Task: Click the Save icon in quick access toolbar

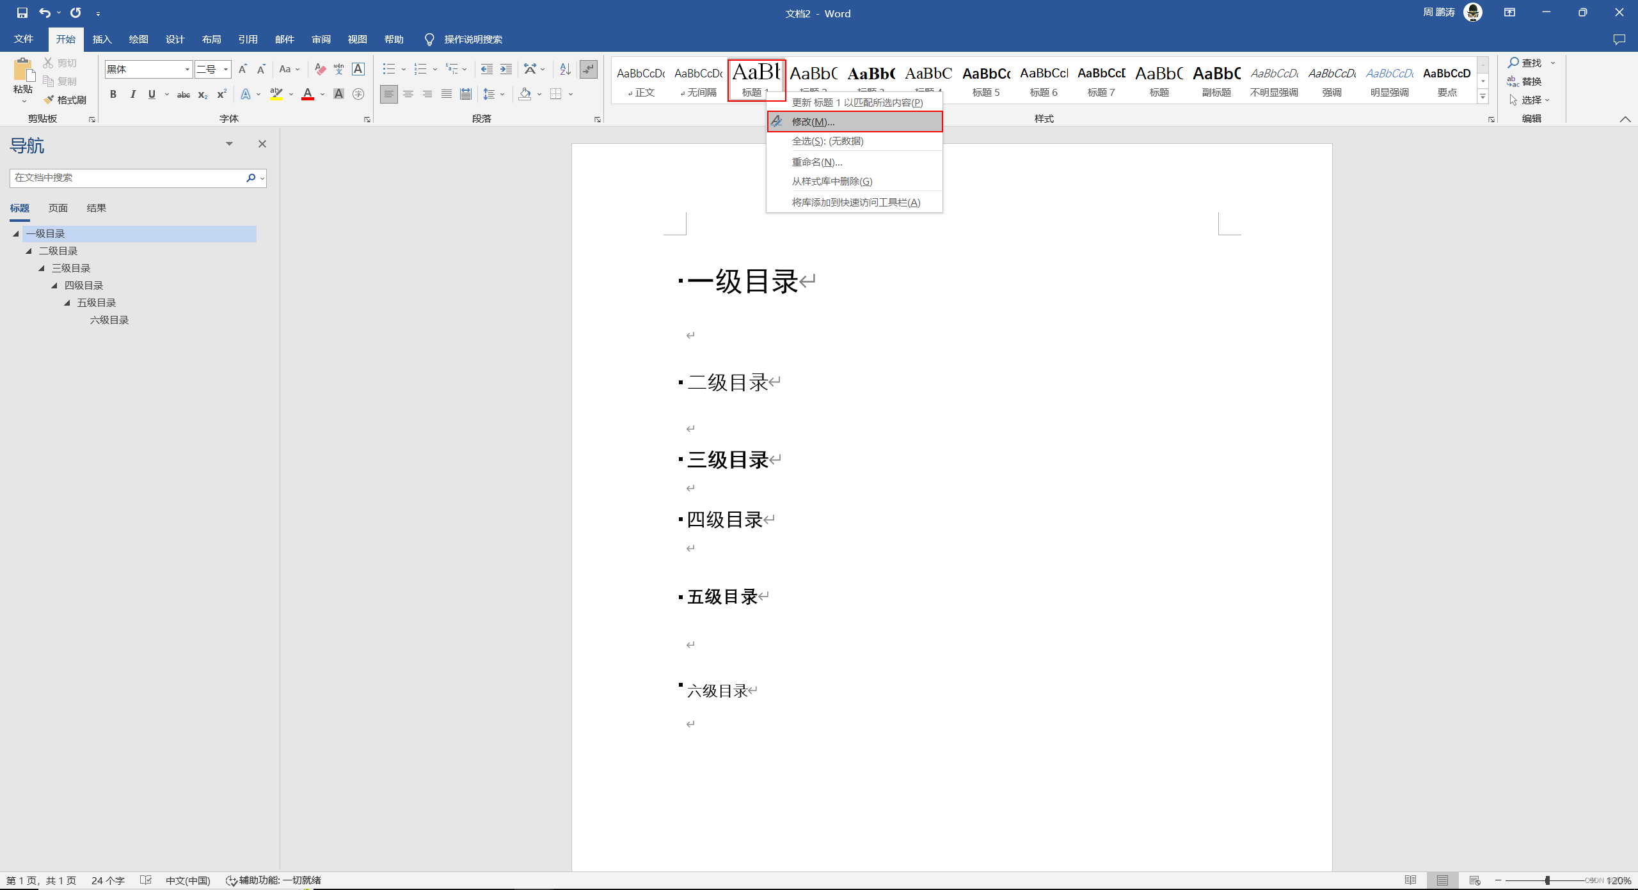Action: tap(22, 13)
